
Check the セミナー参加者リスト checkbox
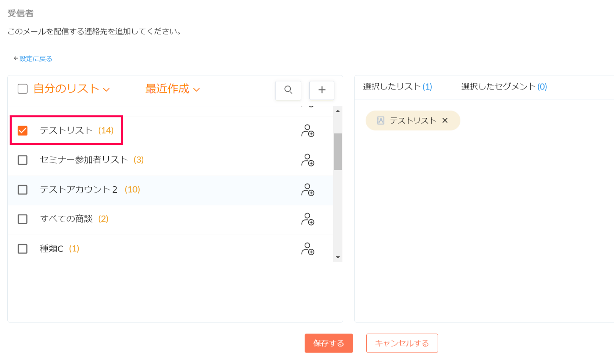[x=23, y=160]
